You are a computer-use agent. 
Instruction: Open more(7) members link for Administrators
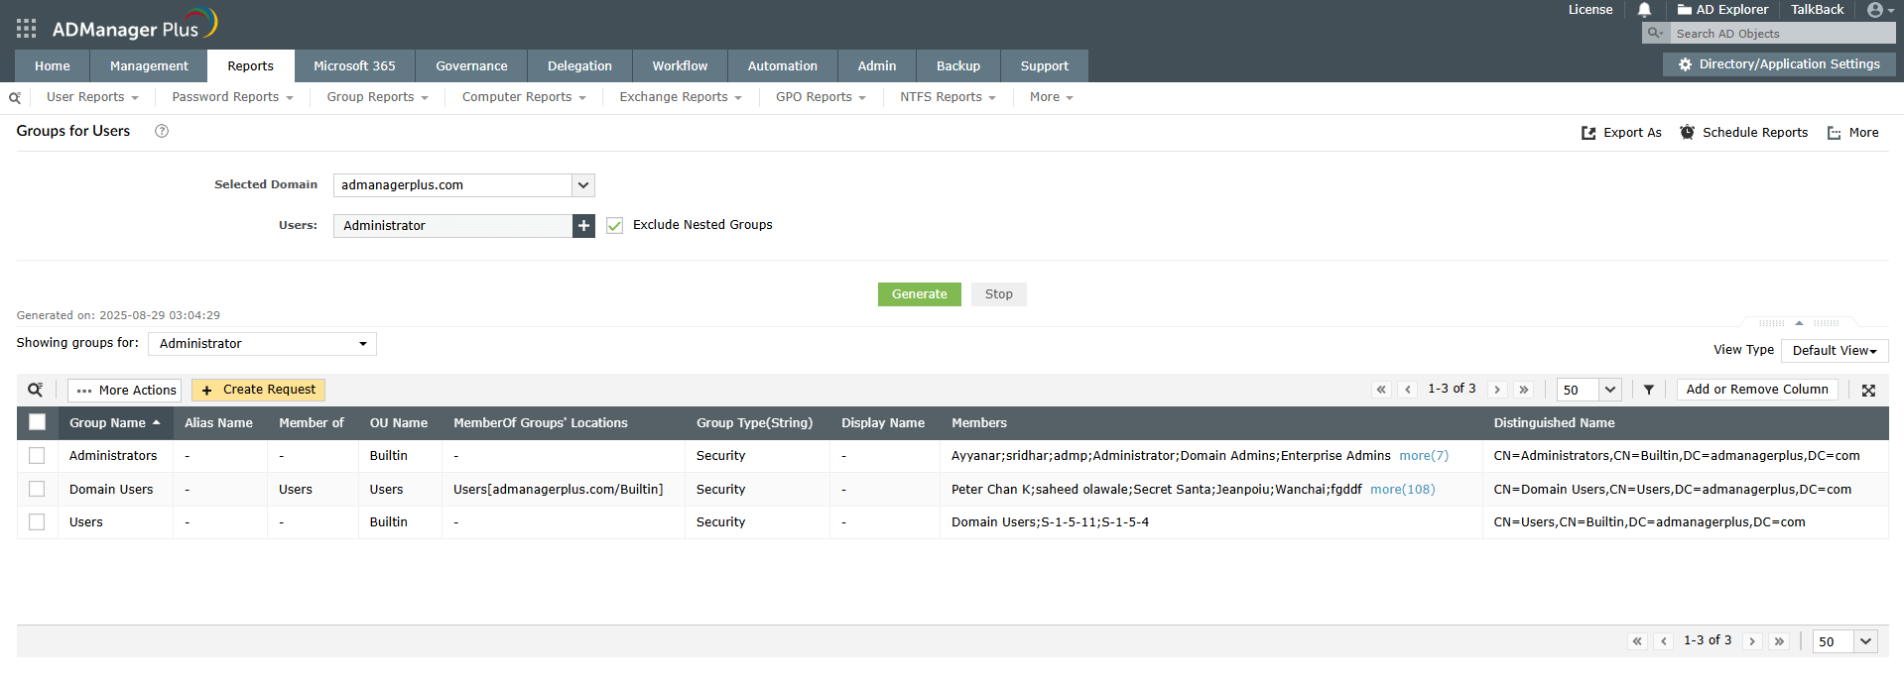point(1424,456)
